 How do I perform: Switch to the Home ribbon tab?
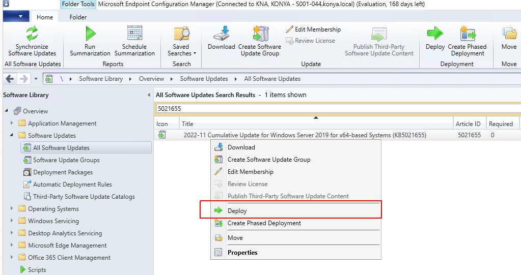pos(44,17)
